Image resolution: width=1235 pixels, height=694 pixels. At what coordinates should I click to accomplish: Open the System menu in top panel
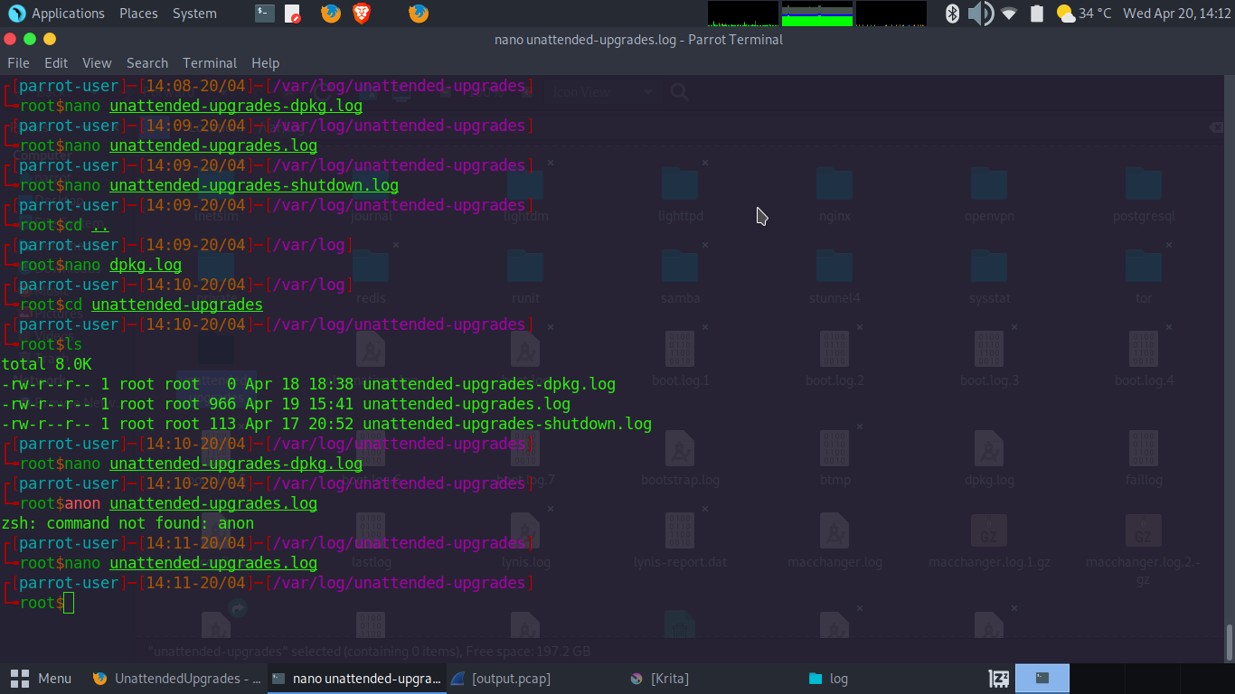[x=194, y=14]
